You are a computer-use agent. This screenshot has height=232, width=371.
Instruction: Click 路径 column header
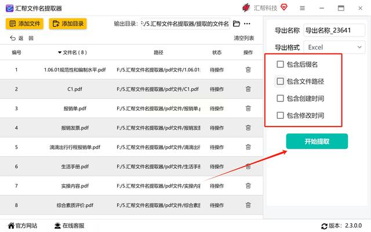tap(158, 52)
